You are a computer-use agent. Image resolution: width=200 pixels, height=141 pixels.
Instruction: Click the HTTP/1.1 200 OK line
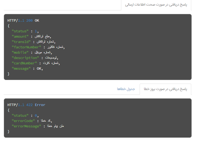pyautogui.click(x=23, y=21)
